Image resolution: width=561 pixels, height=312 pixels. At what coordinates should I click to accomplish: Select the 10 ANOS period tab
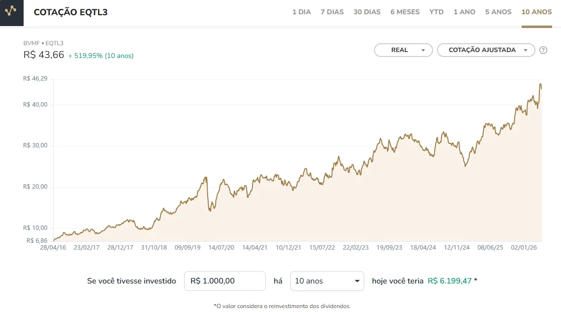[x=537, y=12]
